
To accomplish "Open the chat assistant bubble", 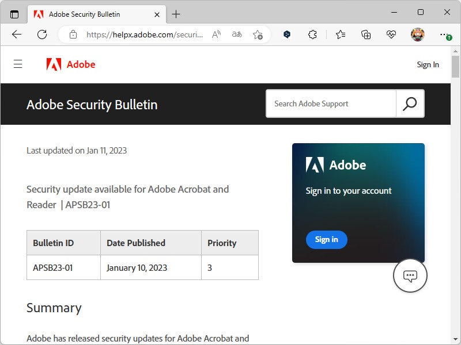I will click(410, 276).
